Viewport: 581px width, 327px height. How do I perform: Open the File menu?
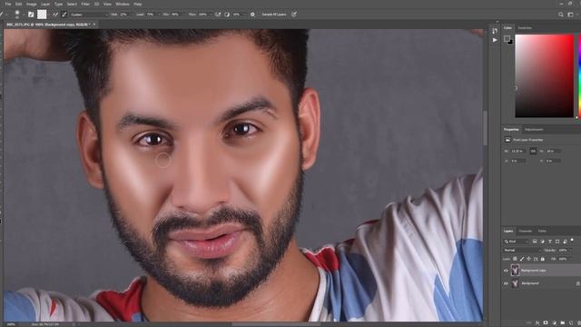tap(8, 4)
